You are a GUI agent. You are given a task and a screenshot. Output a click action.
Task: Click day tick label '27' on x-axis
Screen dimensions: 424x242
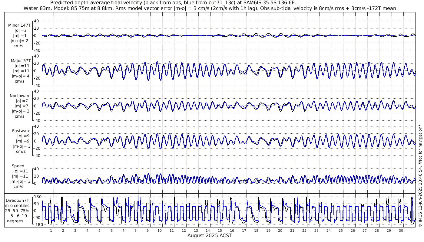tap(365, 231)
